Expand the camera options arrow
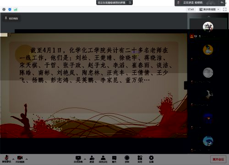The width and height of the screenshot is (229, 165). [27, 159]
